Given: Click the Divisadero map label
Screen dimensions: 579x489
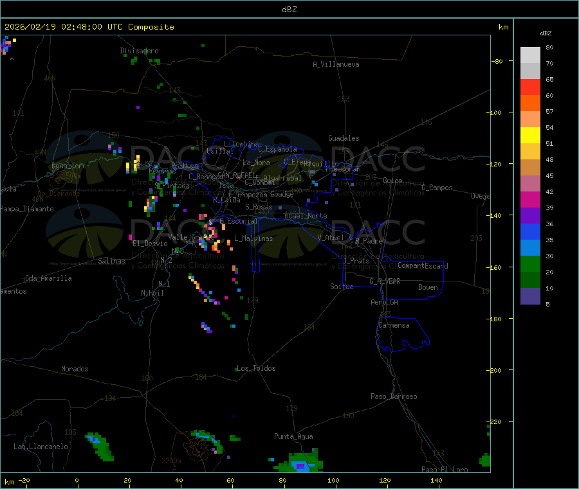Looking at the screenshot, I should tap(139, 51).
